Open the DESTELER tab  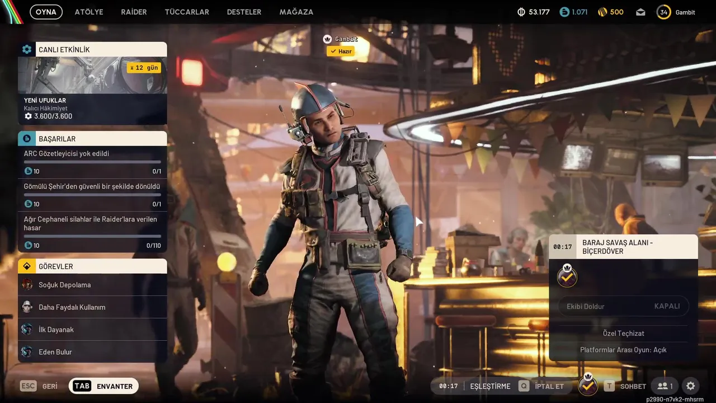pyautogui.click(x=244, y=12)
